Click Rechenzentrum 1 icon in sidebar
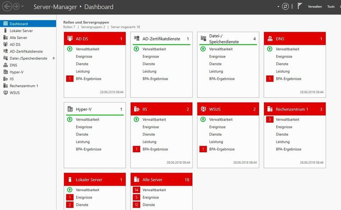 pos(6,86)
